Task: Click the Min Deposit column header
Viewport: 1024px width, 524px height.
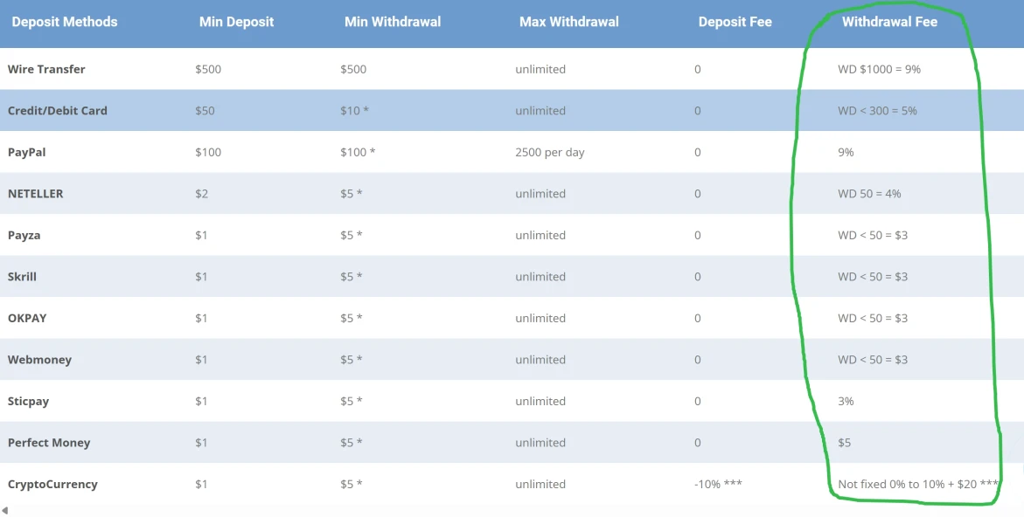Action: point(236,22)
